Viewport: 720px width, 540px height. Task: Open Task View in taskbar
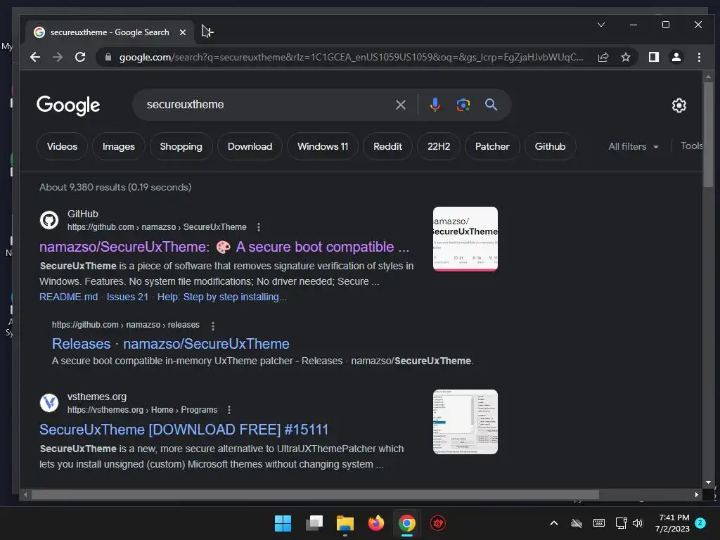[314, 523]
